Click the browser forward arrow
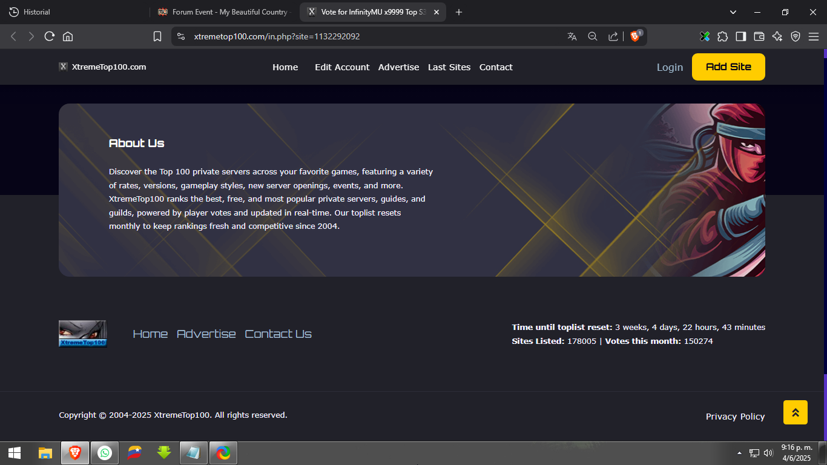The height and width of the screenshot is (465, 827). (31, 36)
